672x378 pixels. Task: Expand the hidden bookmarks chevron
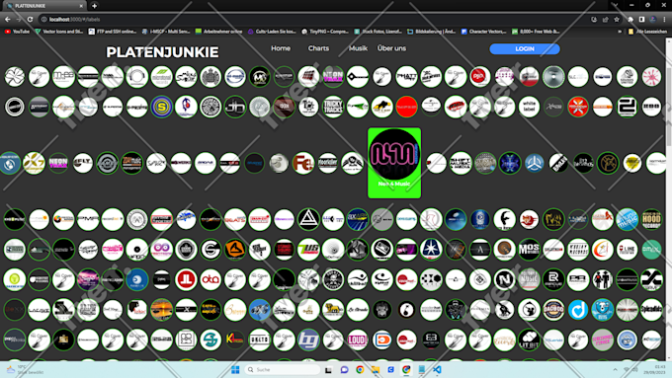620,32
